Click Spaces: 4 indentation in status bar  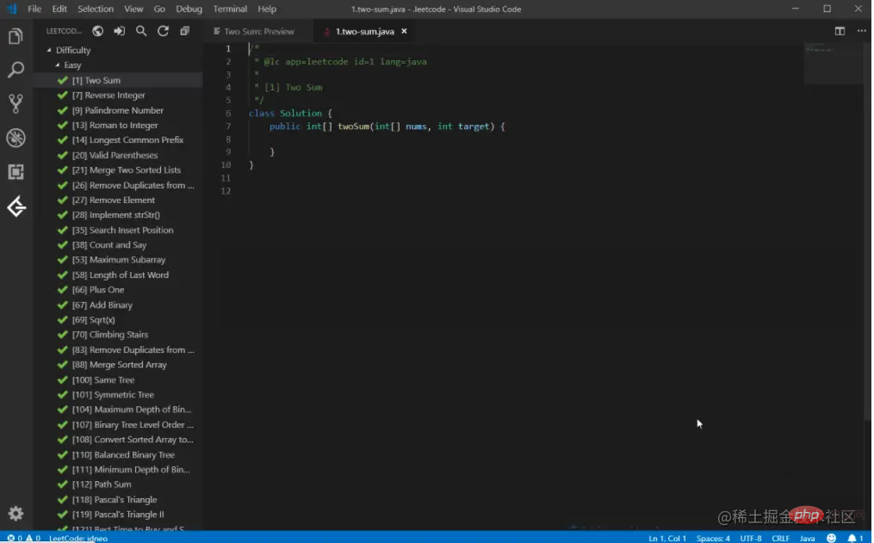point(713,538)
